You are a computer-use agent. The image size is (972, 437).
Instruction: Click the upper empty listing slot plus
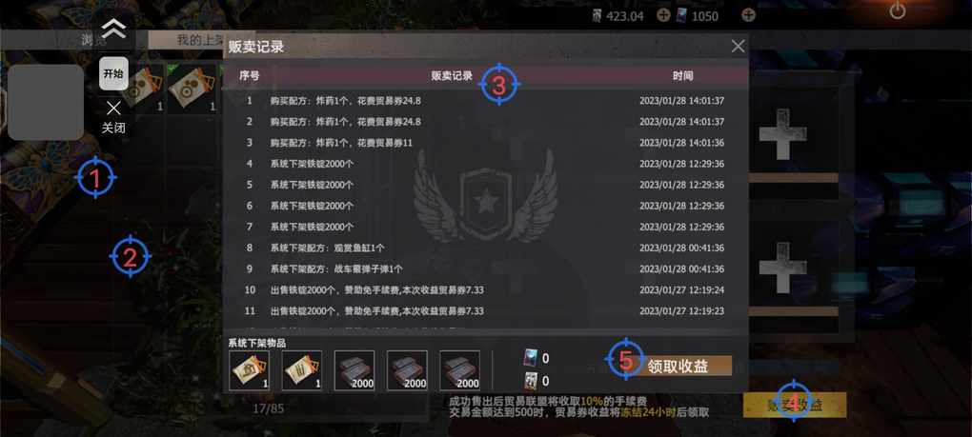[x=783, y=133]
